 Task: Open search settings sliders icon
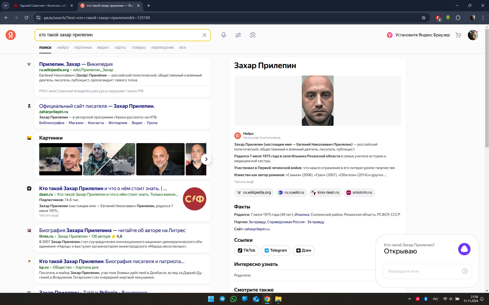(238, 35)
